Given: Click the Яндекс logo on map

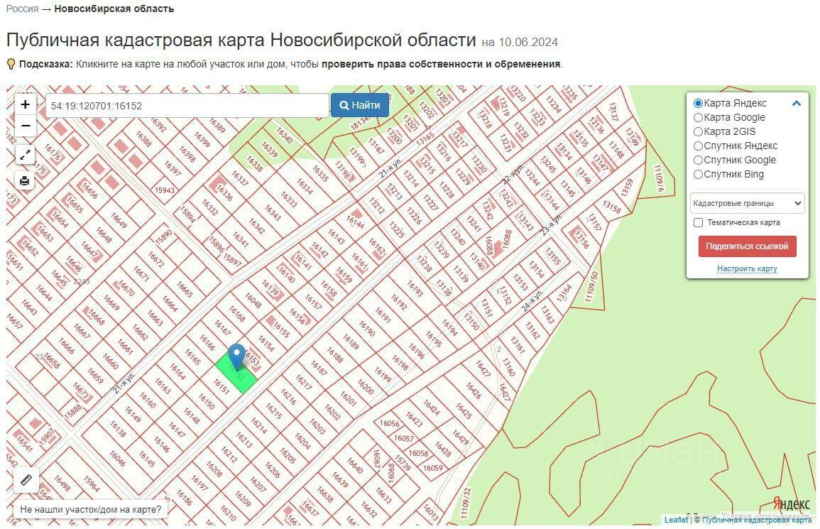Looking at the screenshot, I should click(x=791, y=504).
